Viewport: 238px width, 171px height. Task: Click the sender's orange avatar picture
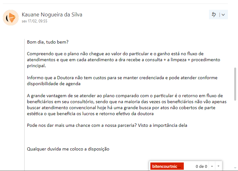[x=11, y=18]
